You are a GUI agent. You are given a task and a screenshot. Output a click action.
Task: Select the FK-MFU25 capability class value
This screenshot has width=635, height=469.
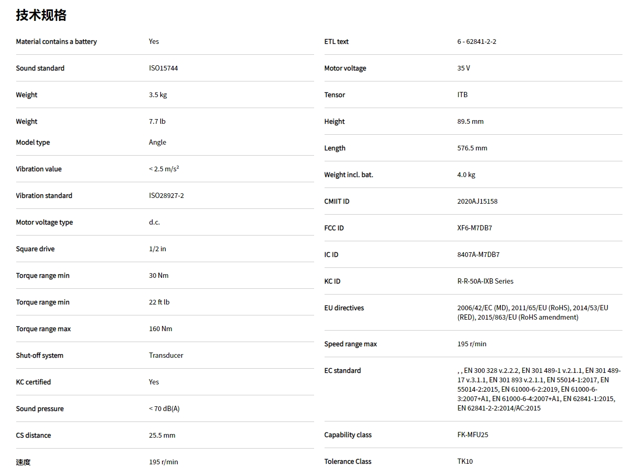tap(472, 435)
